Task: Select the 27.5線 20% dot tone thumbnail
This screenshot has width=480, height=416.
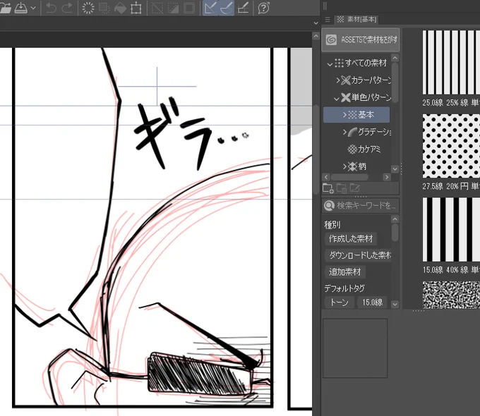Action: [x=451, y=146]
